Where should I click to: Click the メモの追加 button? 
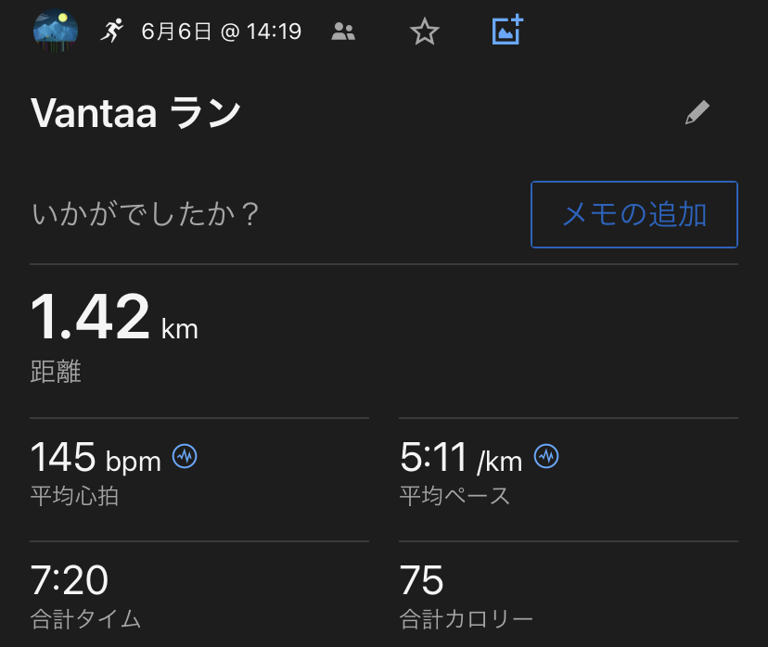tap(634, 214)
